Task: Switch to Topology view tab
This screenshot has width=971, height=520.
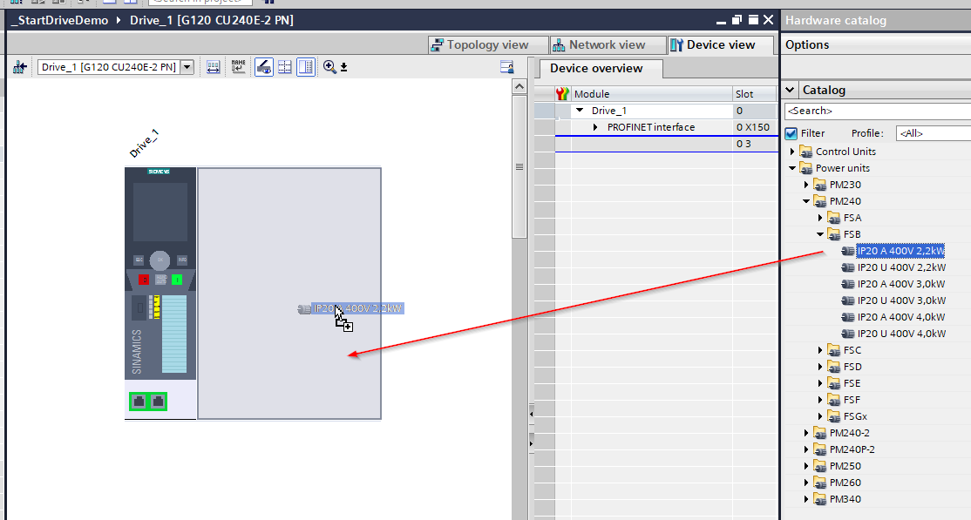Action: click(488, 44)
